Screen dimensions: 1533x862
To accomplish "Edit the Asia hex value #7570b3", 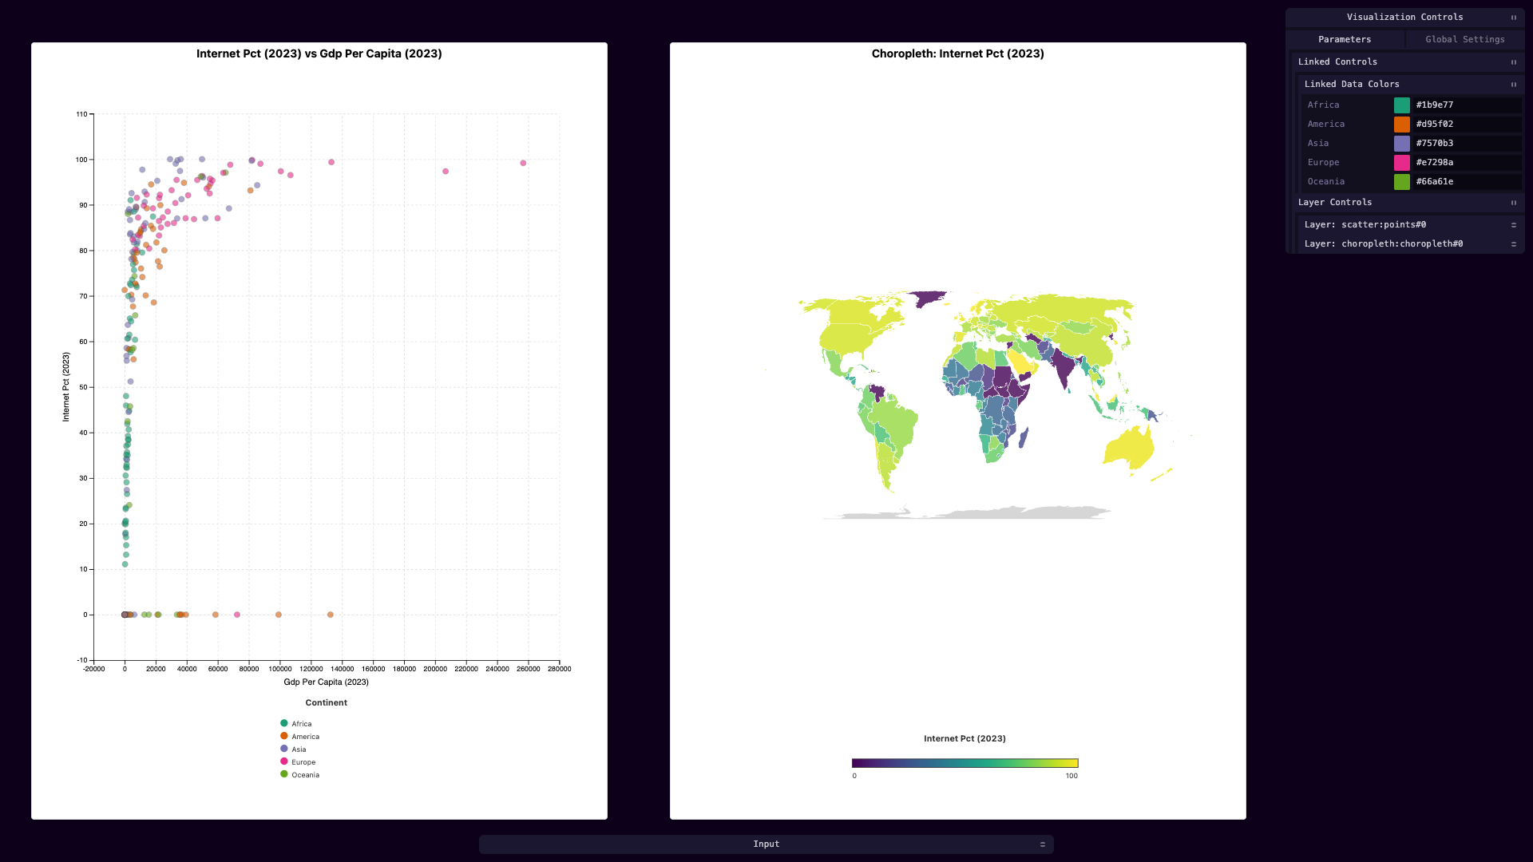I will click(1467, 144).
